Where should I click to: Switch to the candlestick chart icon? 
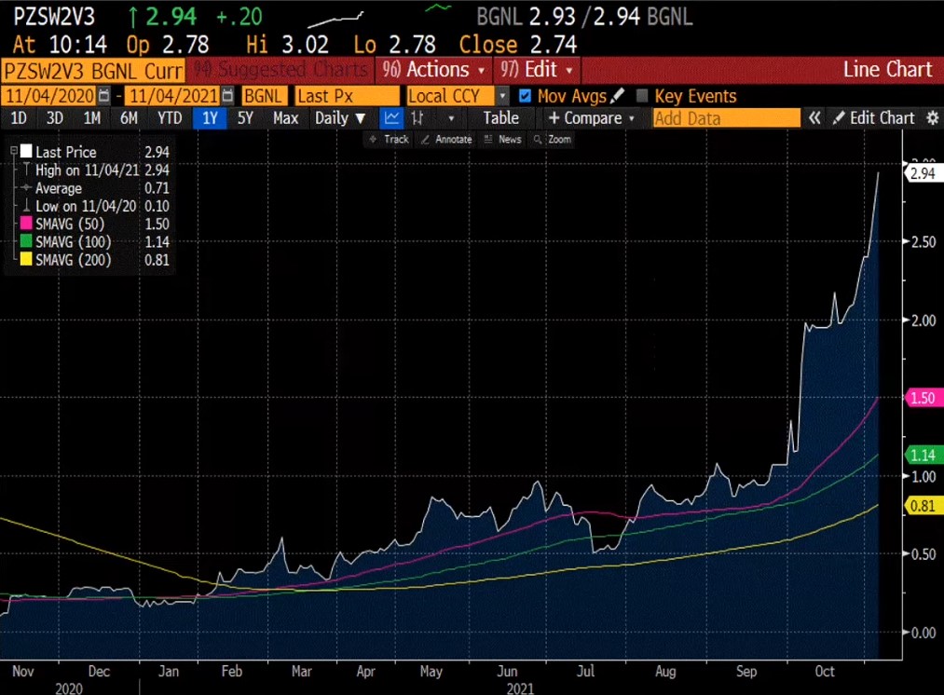[418, 118]
